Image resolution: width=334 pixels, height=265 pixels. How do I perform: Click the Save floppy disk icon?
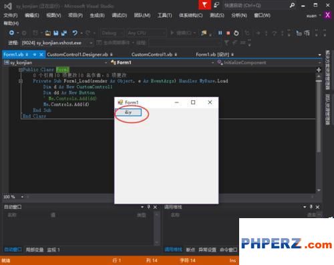coord(56,33)
